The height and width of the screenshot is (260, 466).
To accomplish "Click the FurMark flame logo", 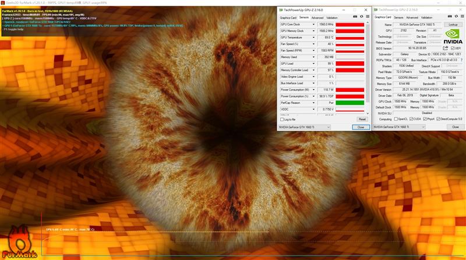I will (x=19, y=242).
